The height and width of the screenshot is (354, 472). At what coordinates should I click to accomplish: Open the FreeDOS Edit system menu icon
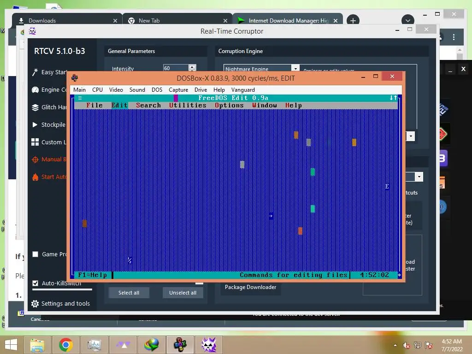coord(80,98)
